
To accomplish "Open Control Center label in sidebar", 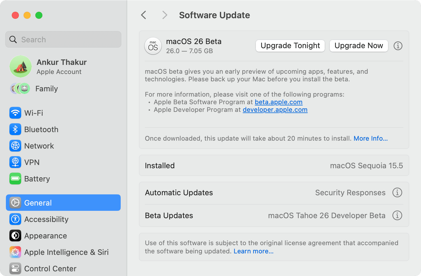I will coord(50,268).
